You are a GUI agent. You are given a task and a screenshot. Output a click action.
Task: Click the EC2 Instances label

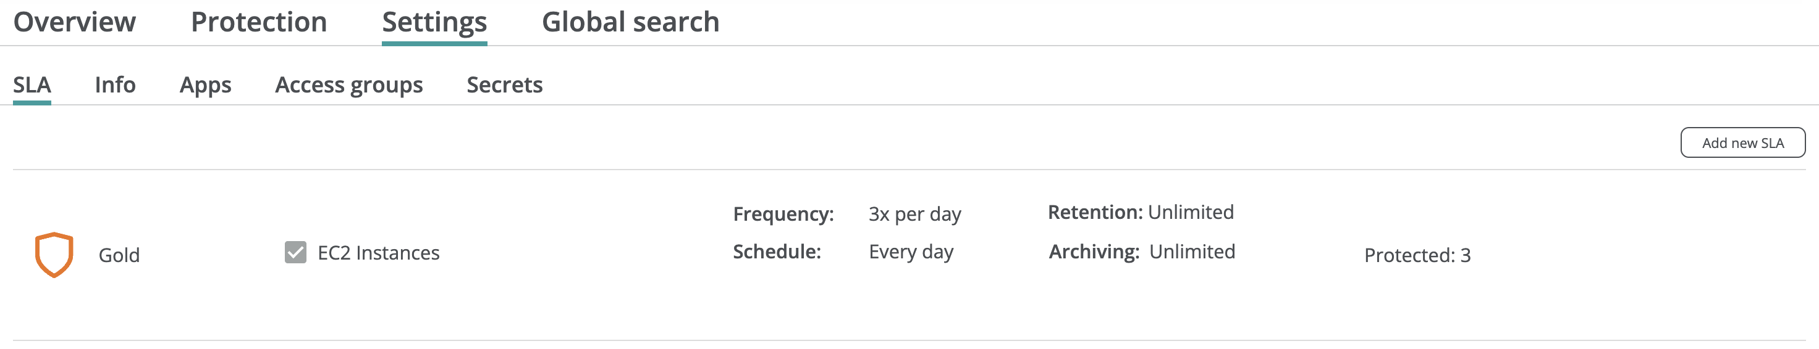(x=379, y=252)
